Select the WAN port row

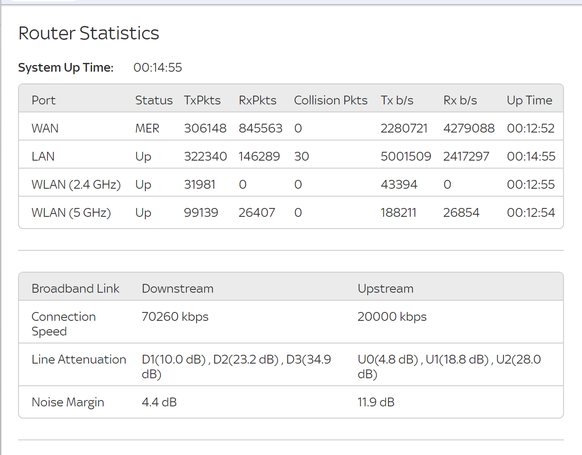click(x=45, y=128)
